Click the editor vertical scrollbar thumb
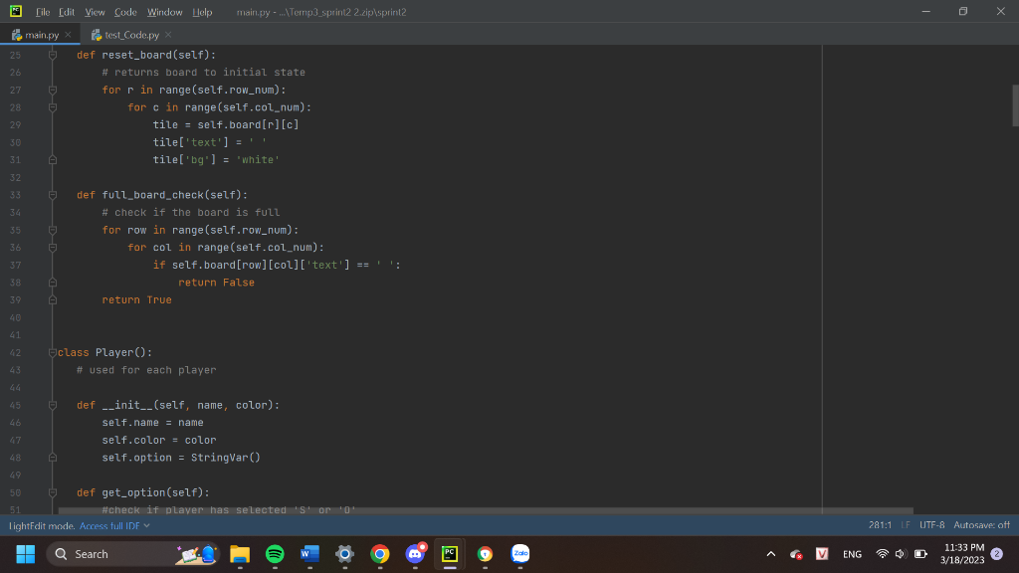The height and width of the screenshot is (573, 1019). (x=1015, y=105)
